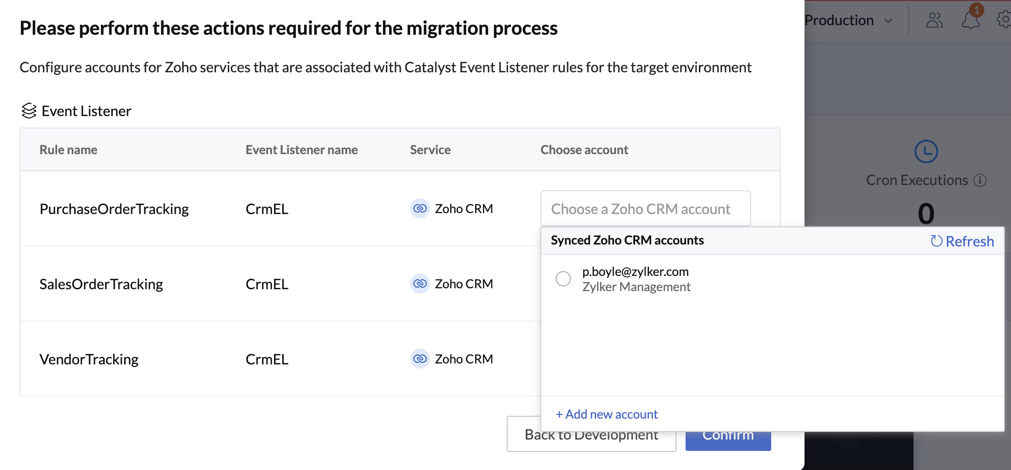1011x470 pixels.
Task: Click the user management icon in the header
Action: [x=934, y=20]
